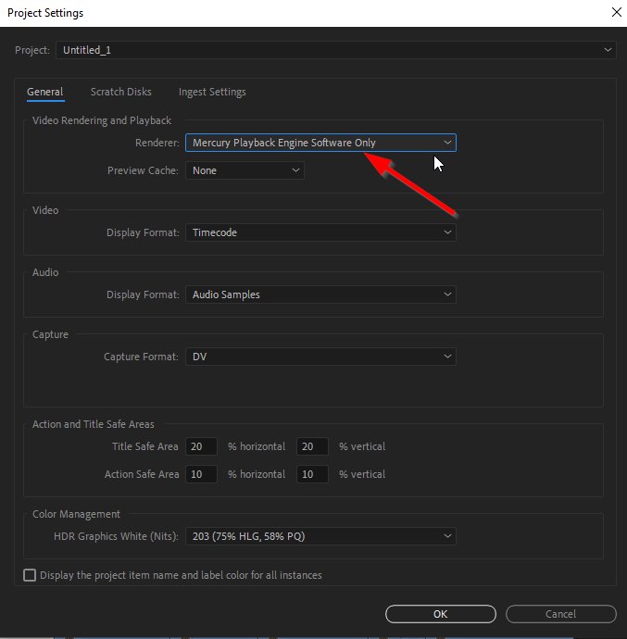627x639 pixels.
Task: Expand the Audio Display Format dropdown
Action: pos(320,294)
